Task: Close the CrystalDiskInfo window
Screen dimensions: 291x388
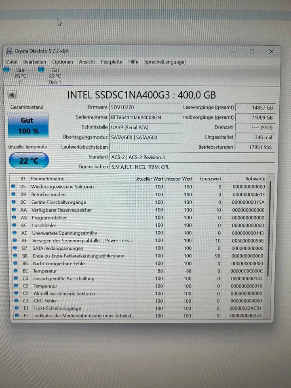Action: (271, 51)
